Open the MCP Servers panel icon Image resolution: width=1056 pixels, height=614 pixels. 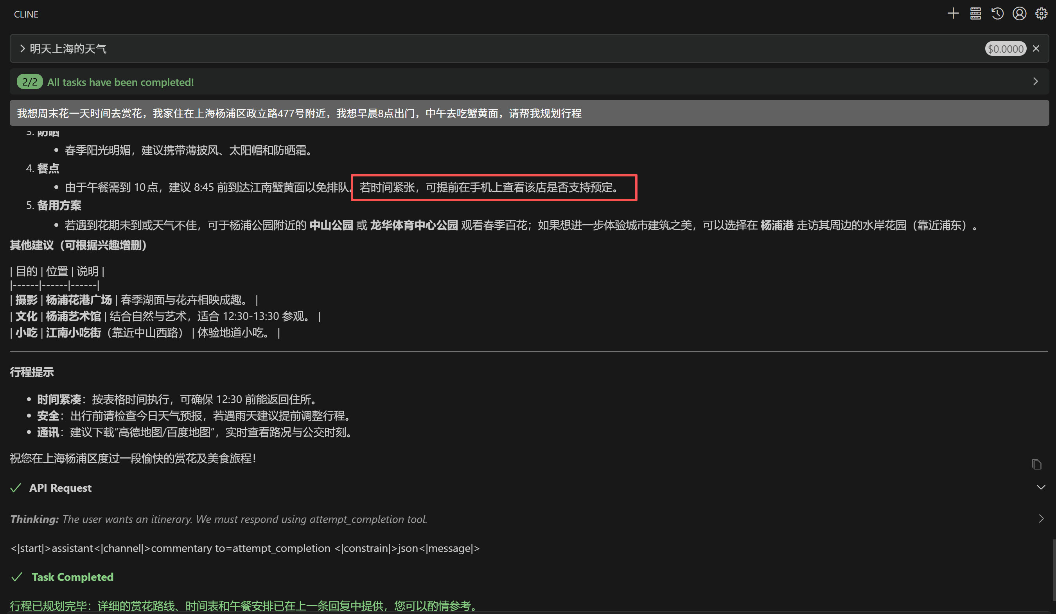975,14
